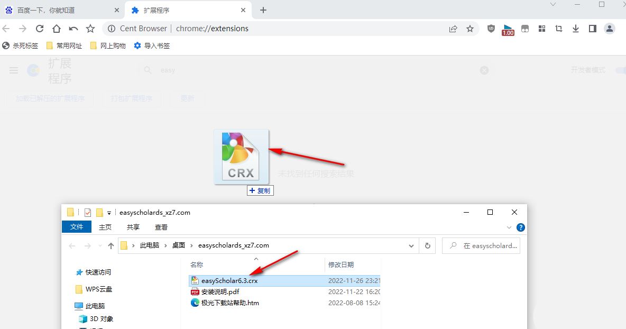
Task: Click the browser forward arrow
Action: pos(23,29)
